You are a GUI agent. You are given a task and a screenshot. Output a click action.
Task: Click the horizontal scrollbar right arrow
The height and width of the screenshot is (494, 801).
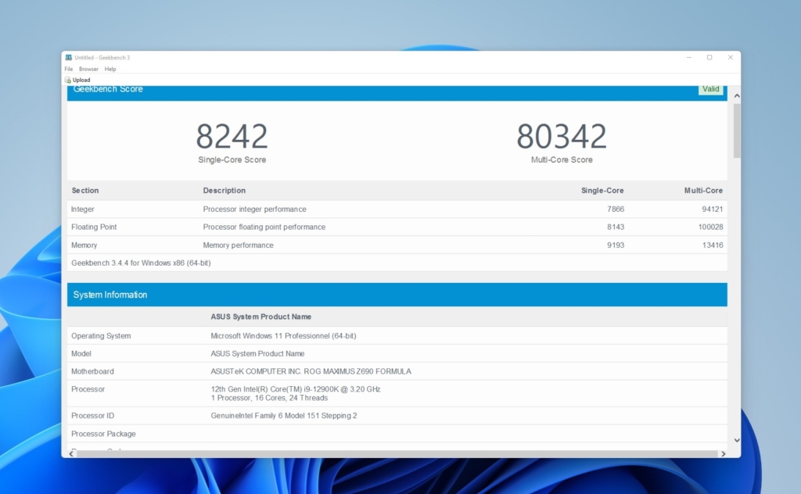point(724,453)
